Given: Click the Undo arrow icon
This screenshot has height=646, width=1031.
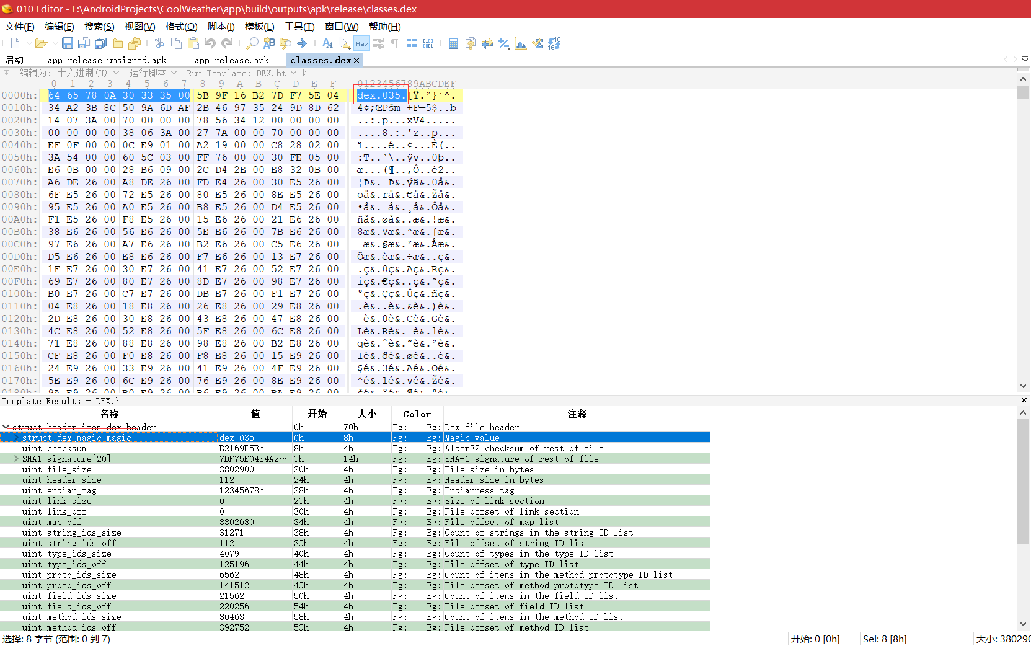Looking at the screenshot, I should coord(210,43).
